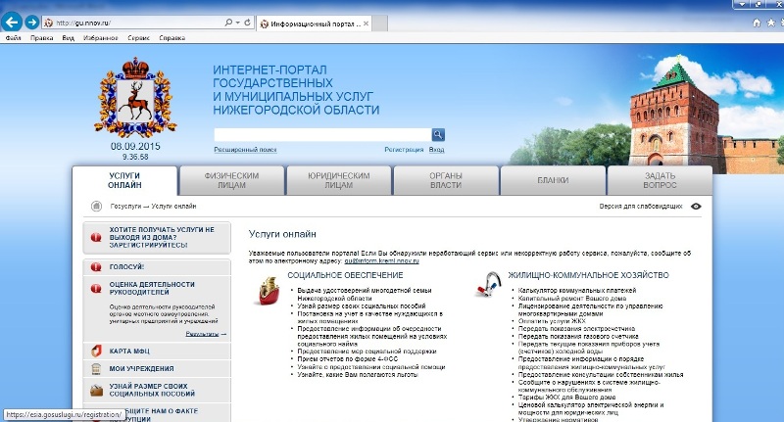Click the Favorites star icon

pyautogui.click(x=771, y=23)
